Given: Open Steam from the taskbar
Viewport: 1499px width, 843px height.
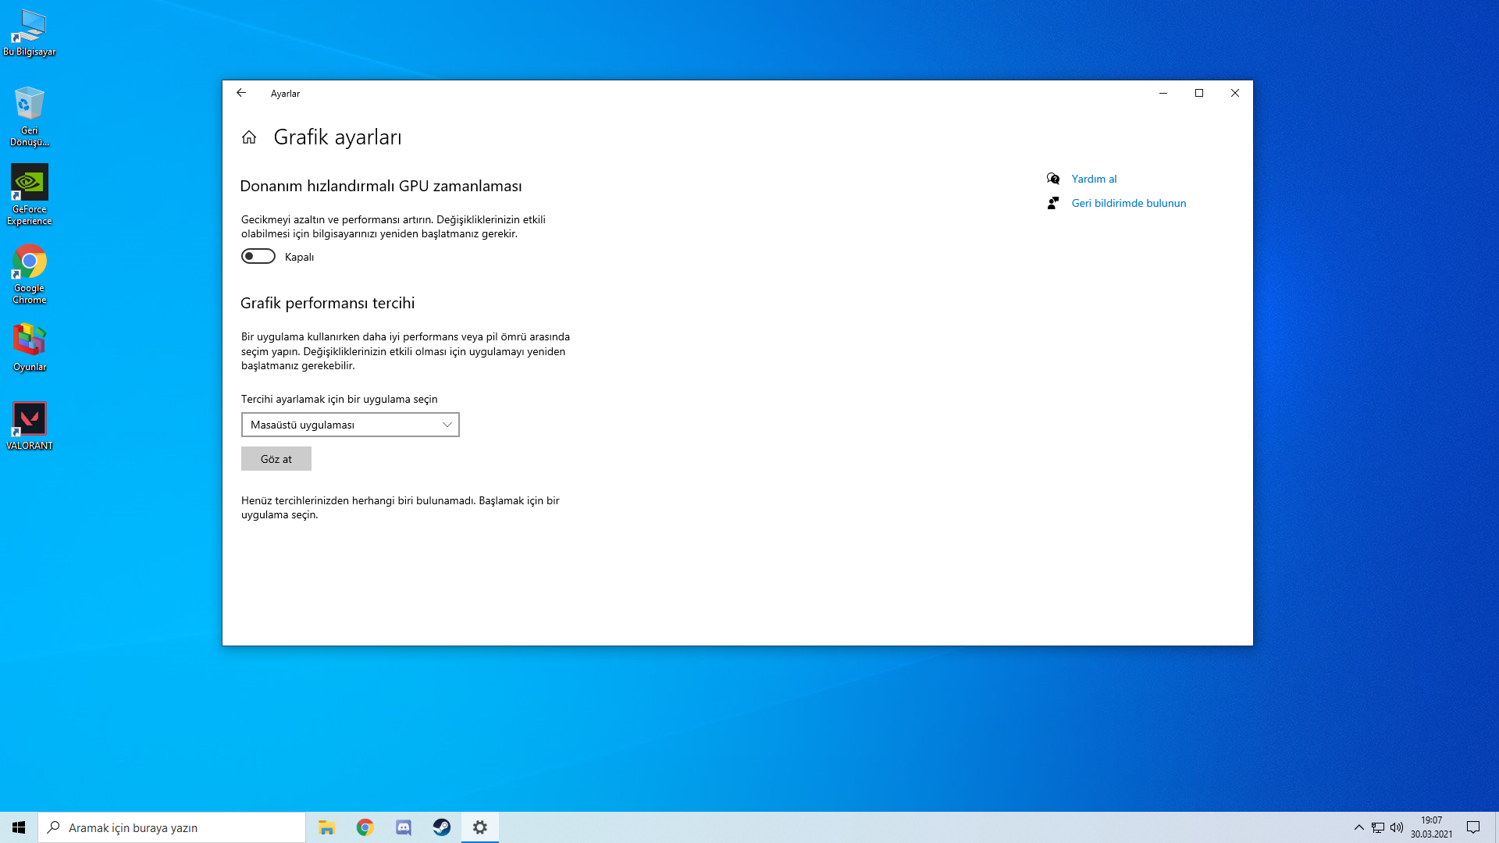Looking at the screenshot, I should point(442,827).
